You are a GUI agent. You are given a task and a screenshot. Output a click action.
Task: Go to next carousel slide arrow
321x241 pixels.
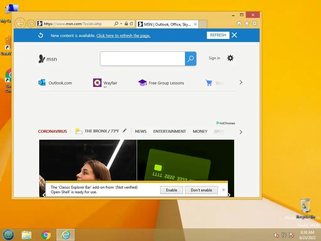[229, 195]
